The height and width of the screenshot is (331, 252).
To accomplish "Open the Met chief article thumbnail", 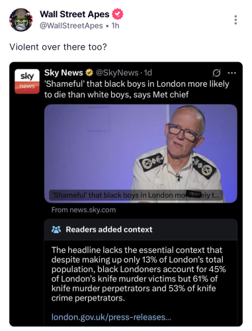I will [x=141, y=154].
